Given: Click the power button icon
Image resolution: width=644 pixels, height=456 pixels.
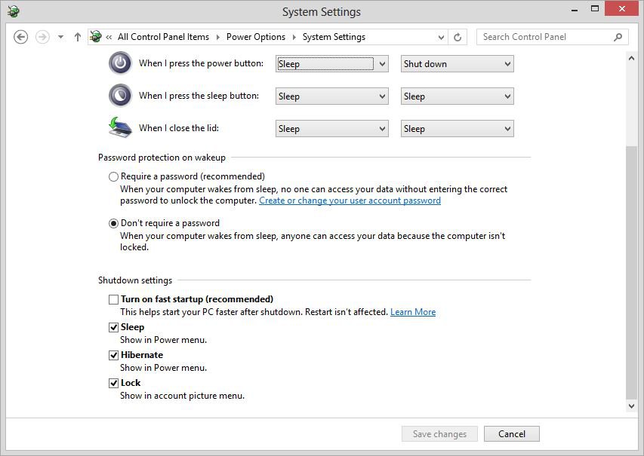Looking at the screenshot, I should pyautogui.click(x=120, y=63).
